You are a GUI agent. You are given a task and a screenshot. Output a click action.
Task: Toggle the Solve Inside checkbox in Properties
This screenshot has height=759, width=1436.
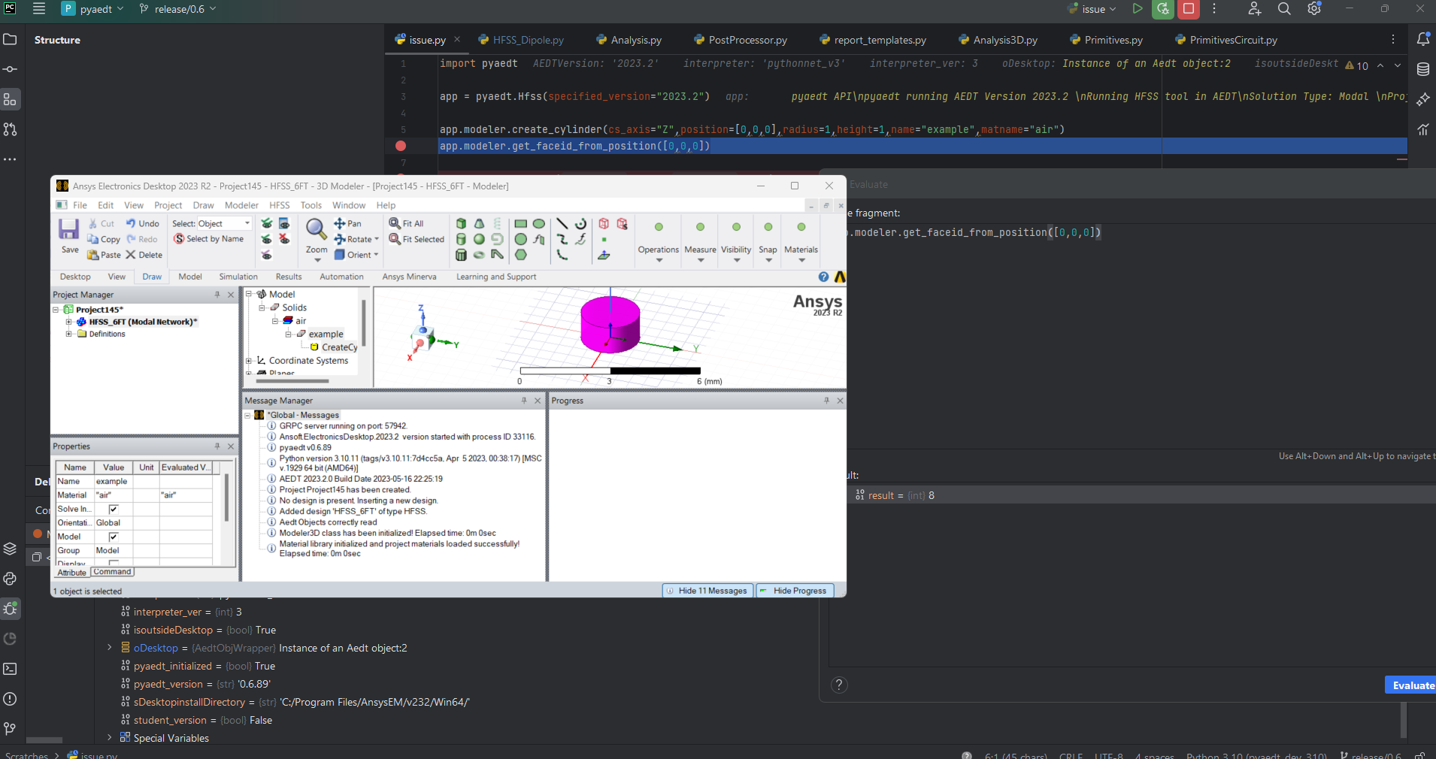(x=113, y=509)
